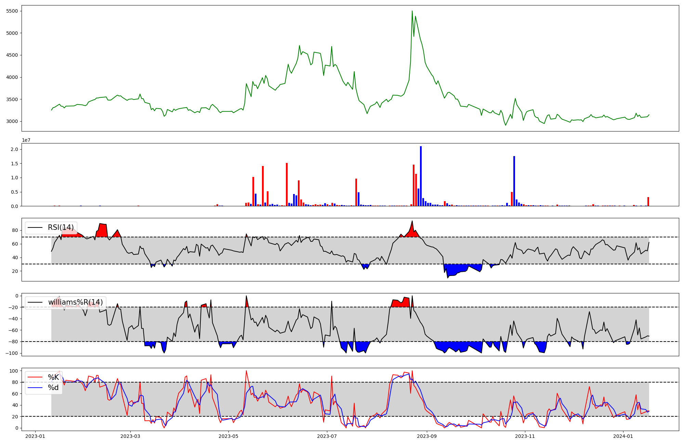Viewport: 684px width, 444px height.
Task: Click the price peak near 5500
Action: (412, 11)
